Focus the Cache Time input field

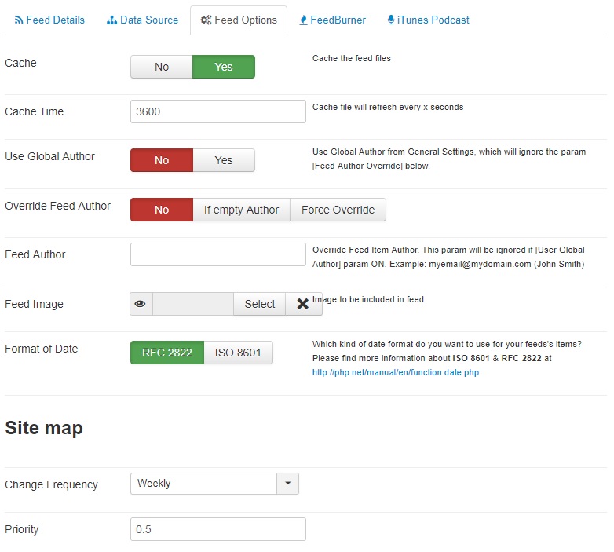[x=218, y=111]
